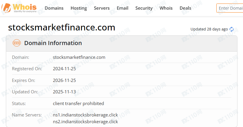Open the Email menu
Image resolution: width=243 pixels, height=127 pixels.
click(123, 8)
